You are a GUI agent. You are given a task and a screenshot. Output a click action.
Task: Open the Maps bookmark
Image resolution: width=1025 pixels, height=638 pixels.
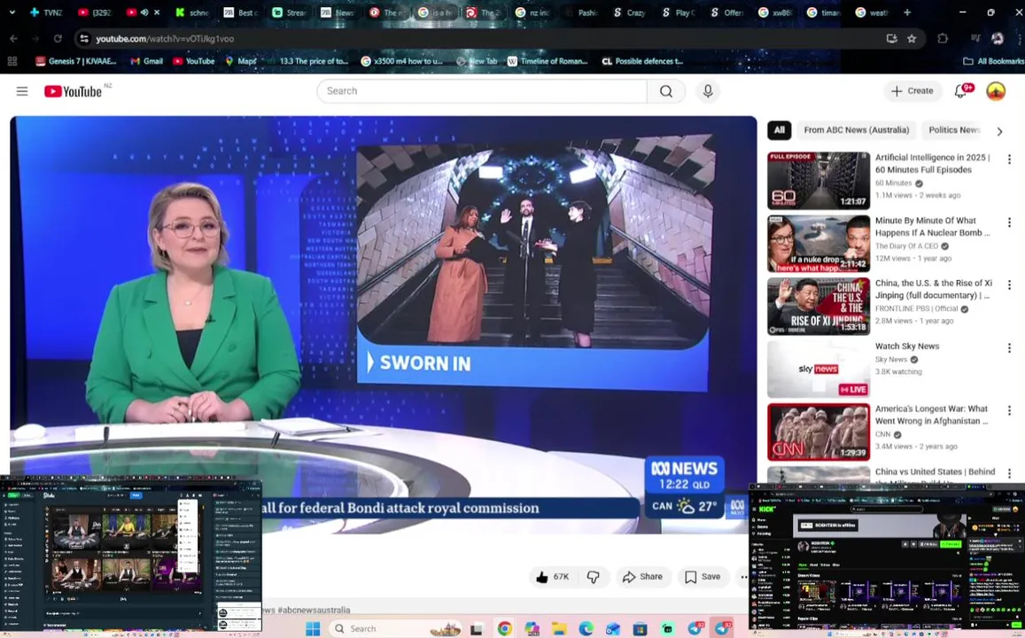pos(241,61)
